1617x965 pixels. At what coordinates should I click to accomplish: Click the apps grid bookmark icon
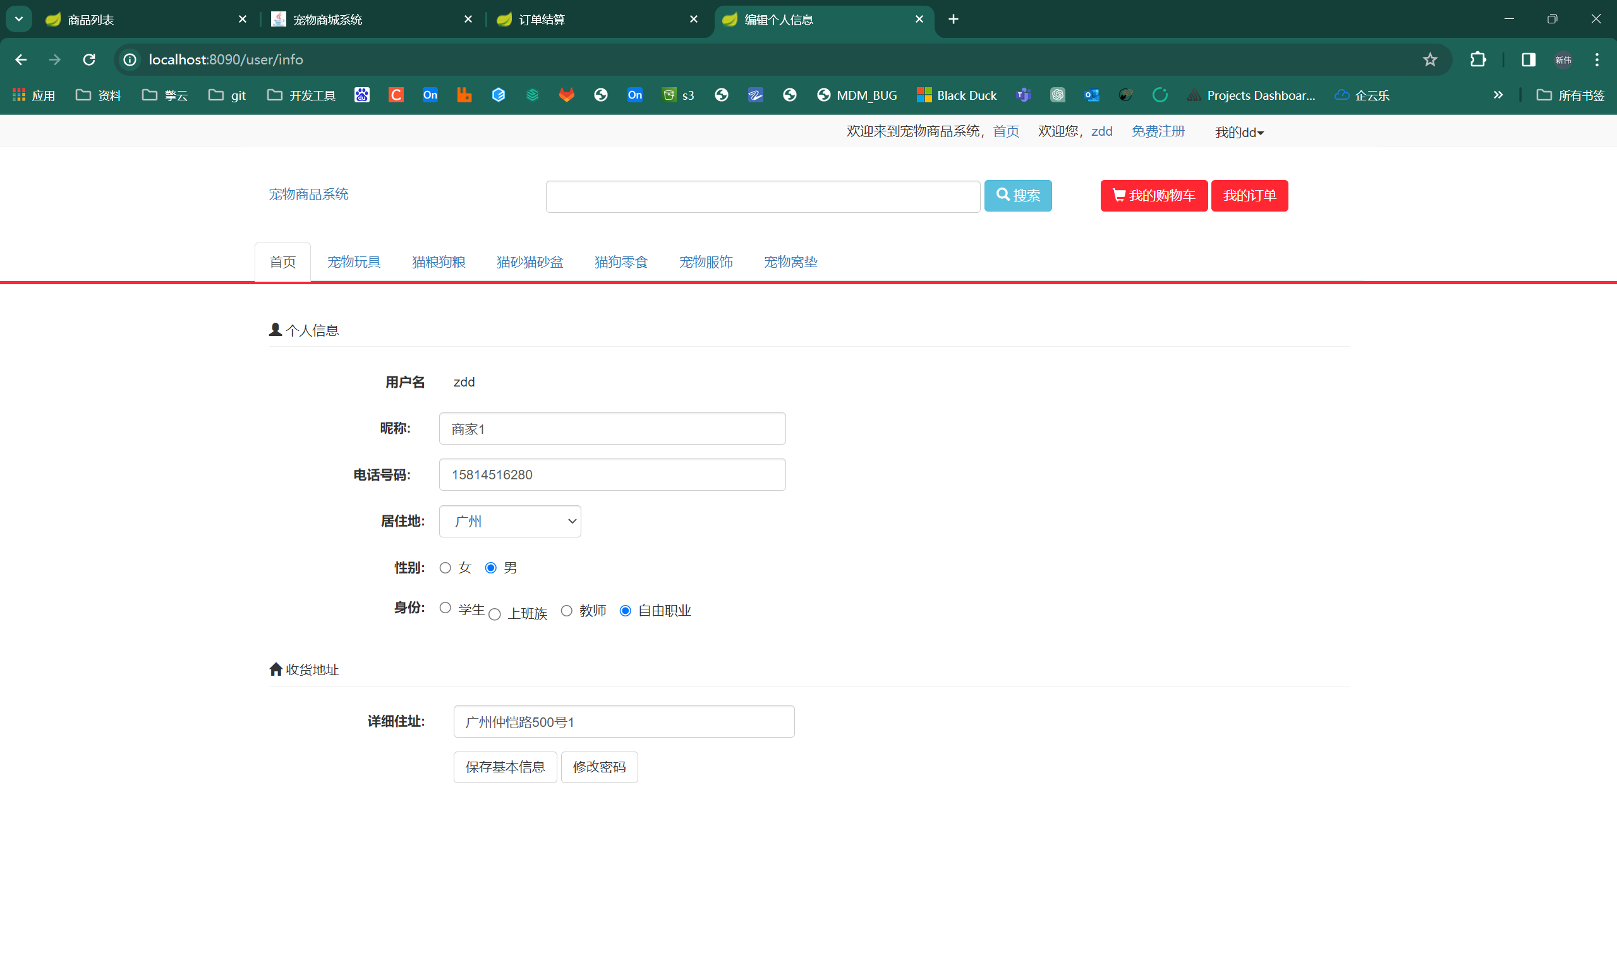tap(19, 95)
